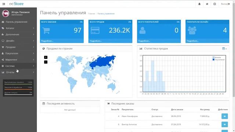Click the ocStore logo

tap(16, 4)
